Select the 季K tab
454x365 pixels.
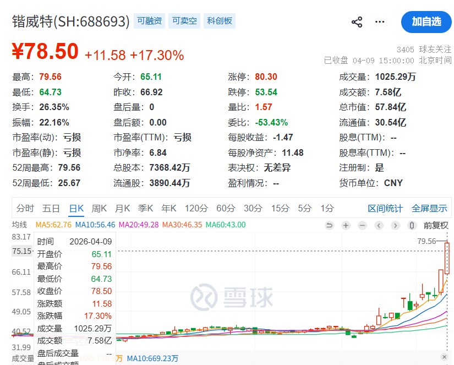pos(145,208)
